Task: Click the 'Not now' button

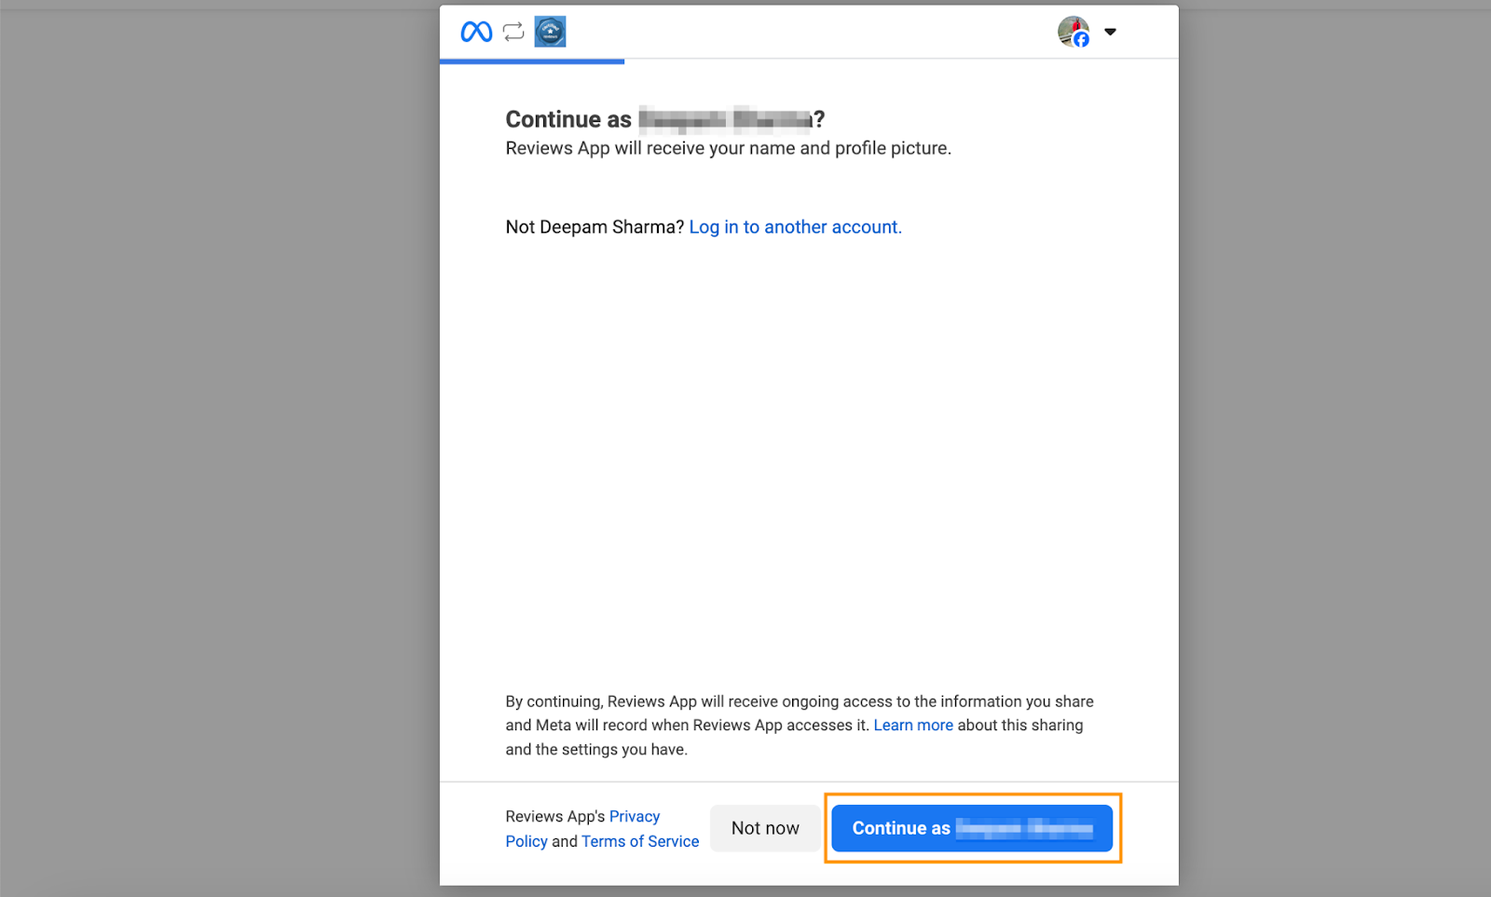Action: (765, 828)
